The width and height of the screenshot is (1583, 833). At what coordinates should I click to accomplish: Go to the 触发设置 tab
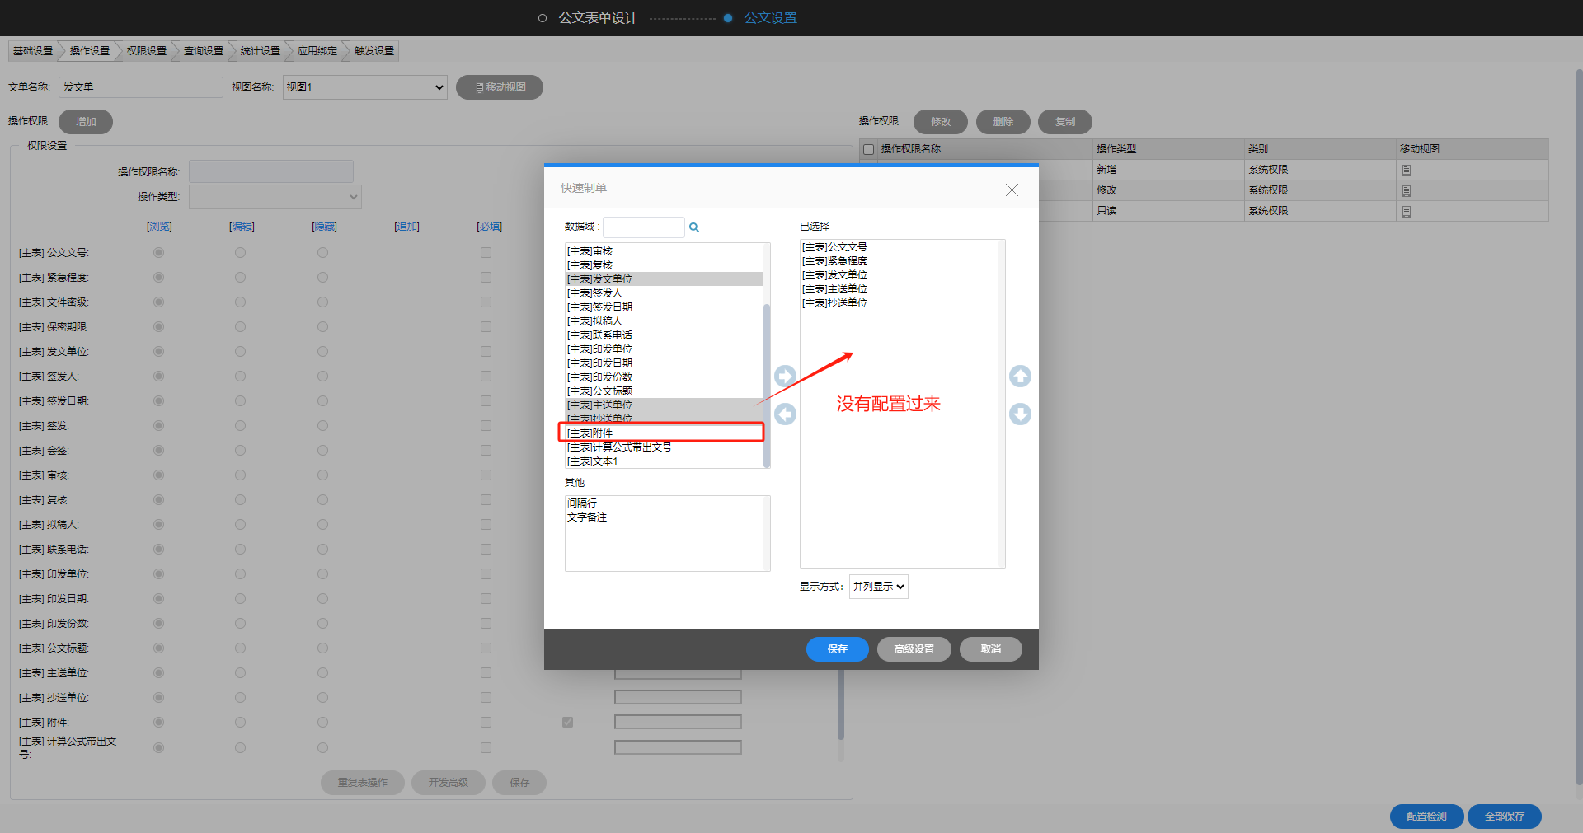(373, 51)
